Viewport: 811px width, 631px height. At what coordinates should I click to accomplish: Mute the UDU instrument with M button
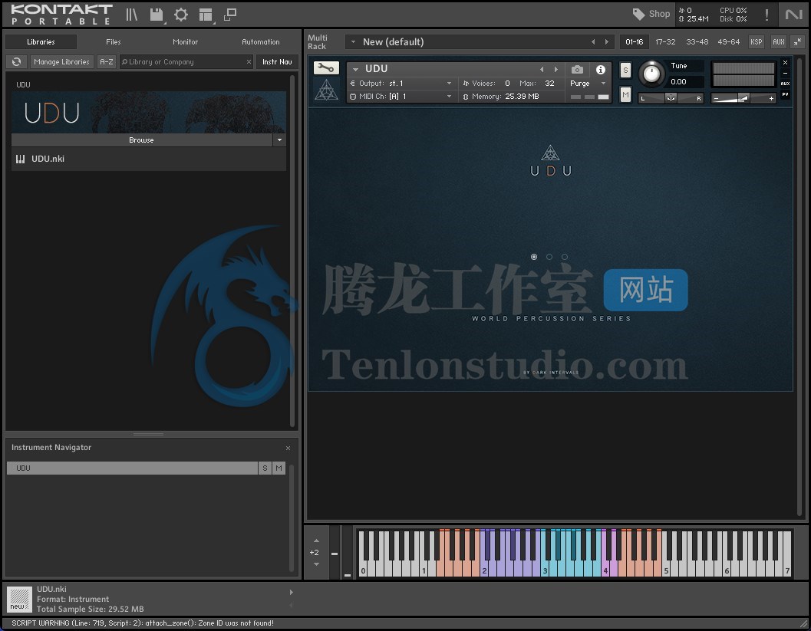pos(625,94)
